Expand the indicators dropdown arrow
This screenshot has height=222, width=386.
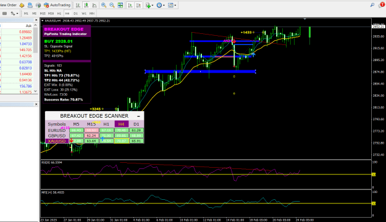point(153,5)
